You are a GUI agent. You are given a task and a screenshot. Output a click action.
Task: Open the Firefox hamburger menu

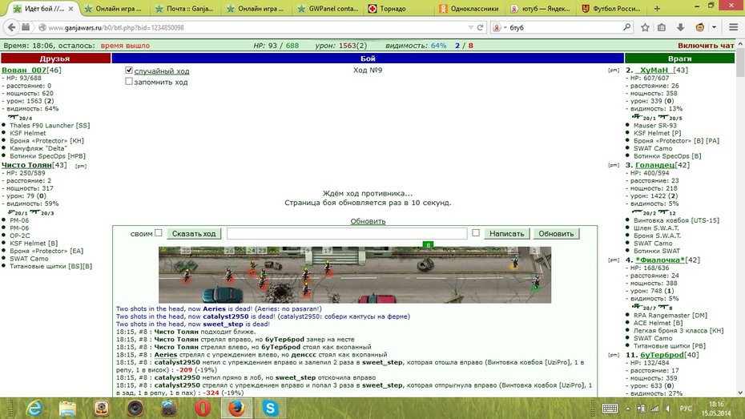[x=733, y=27]
